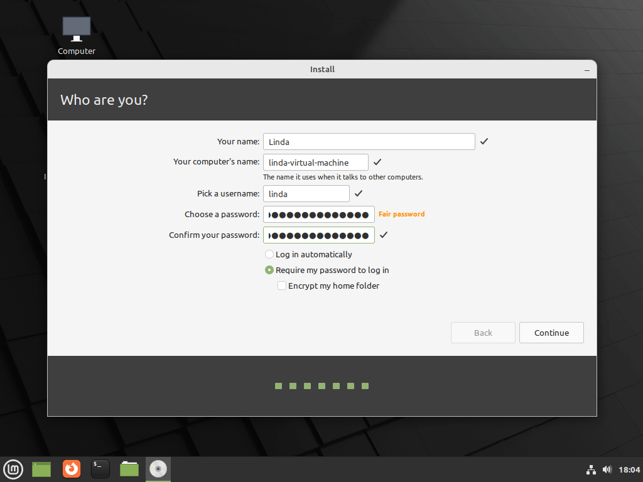
Task: Open Firefox from the taskbar
Action: click(71, 469)
